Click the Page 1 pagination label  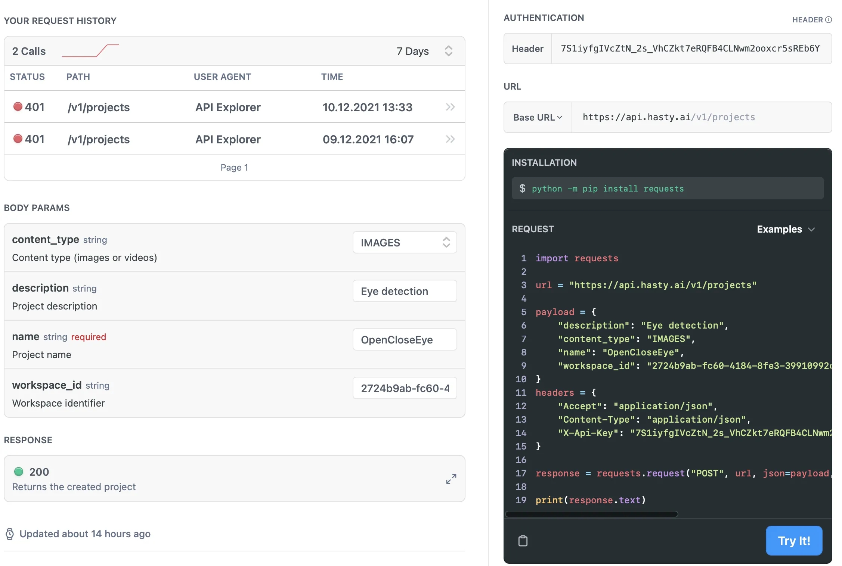tap(234, 168)
